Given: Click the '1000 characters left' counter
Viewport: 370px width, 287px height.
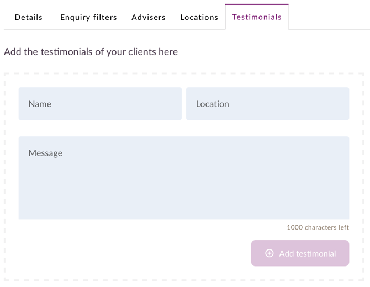Looking at the screenshot, I should click(x=318, y=227).
